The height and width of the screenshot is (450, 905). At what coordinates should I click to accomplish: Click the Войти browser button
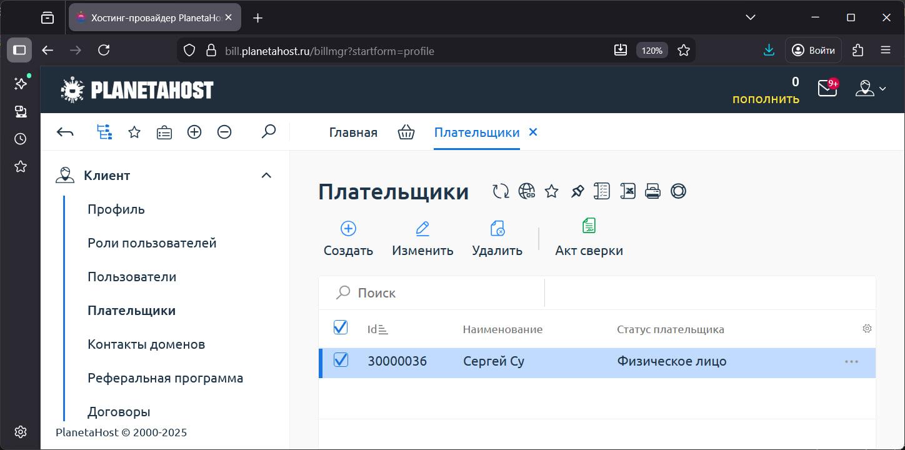point(813,51)
